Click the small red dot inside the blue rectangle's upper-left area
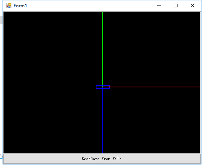204x167 pixels. (99, 86)
